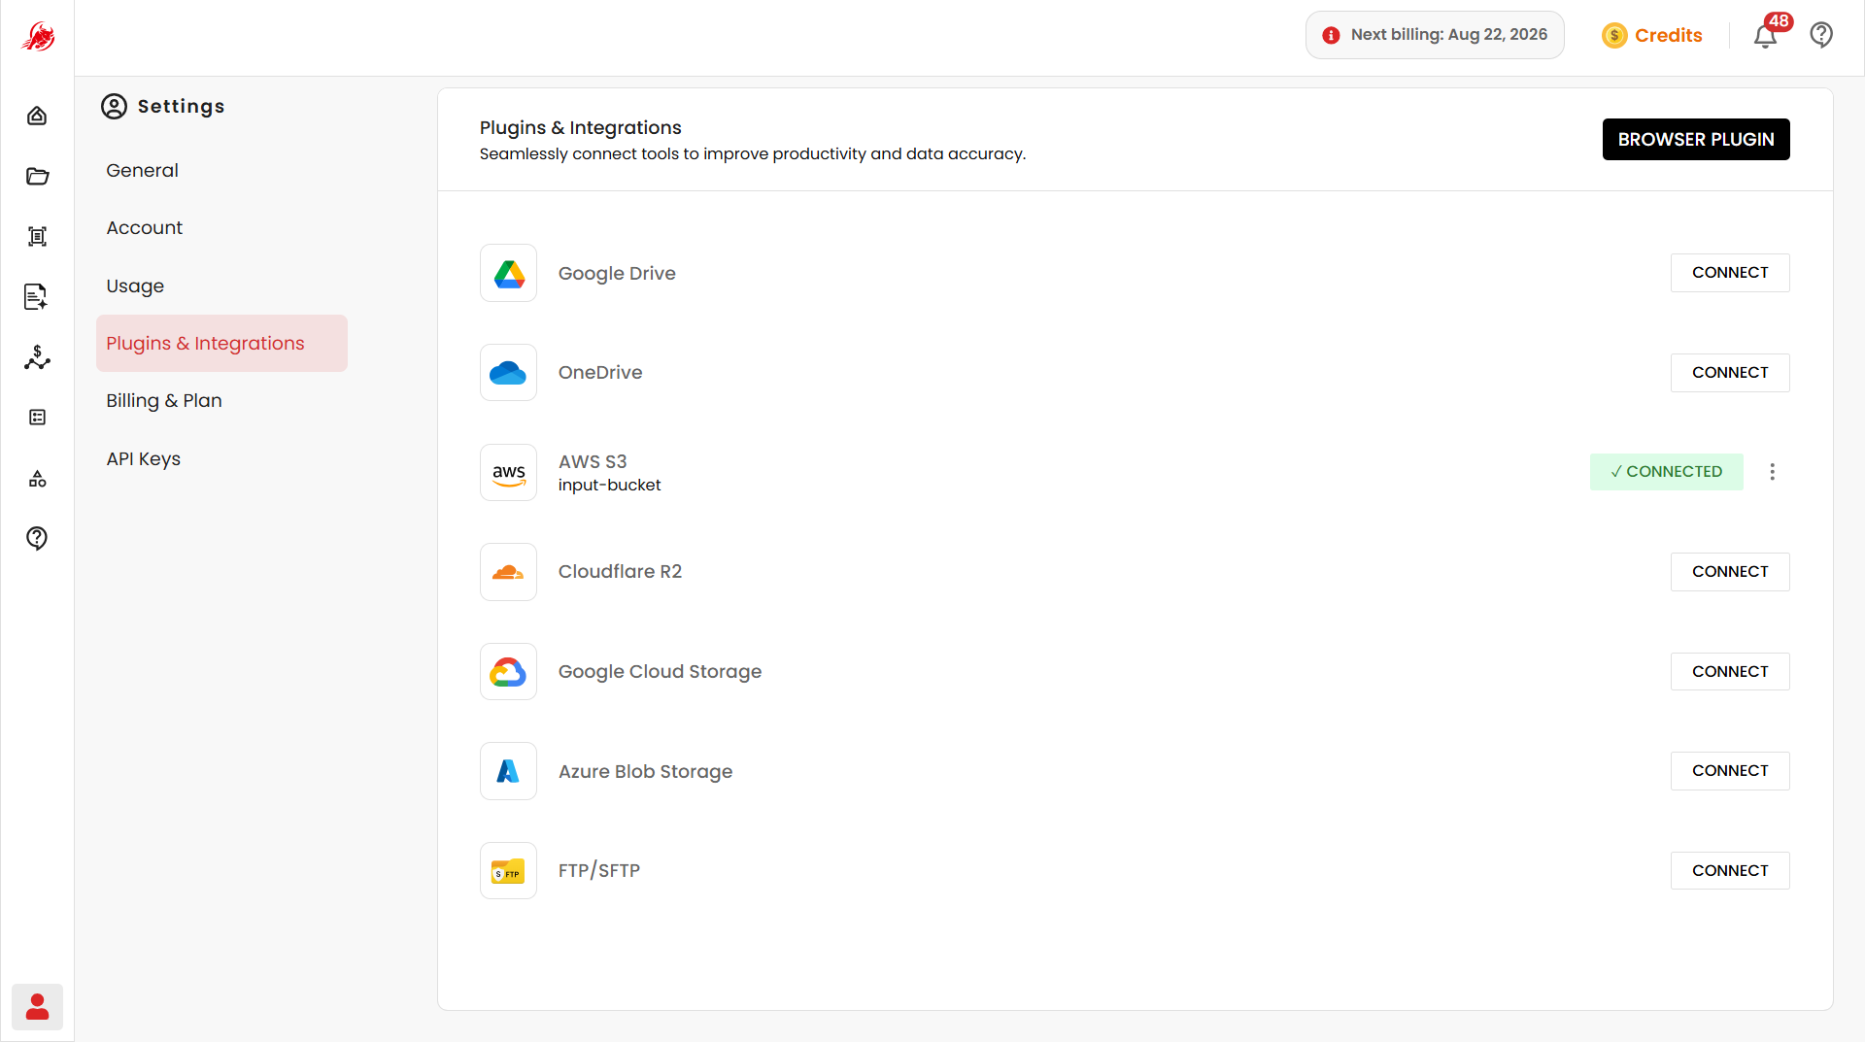Open the Usage settings page
Screen dimensions: 1865x1042
[x=135, y=286]
